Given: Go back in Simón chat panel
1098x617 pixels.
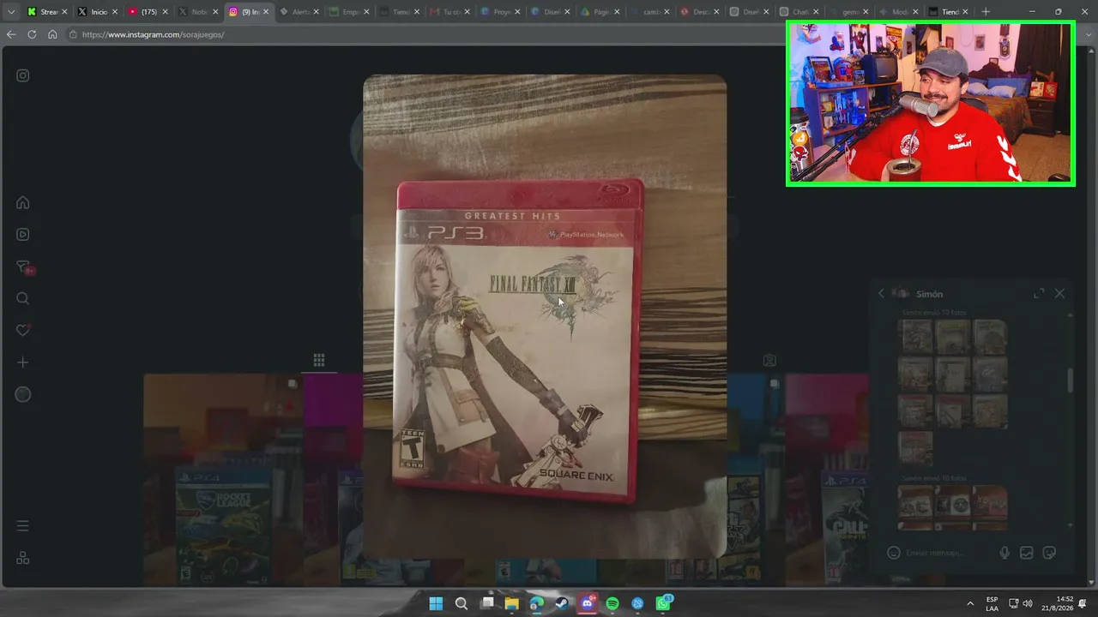Looking at the screenshot, I should pos(881,293).
